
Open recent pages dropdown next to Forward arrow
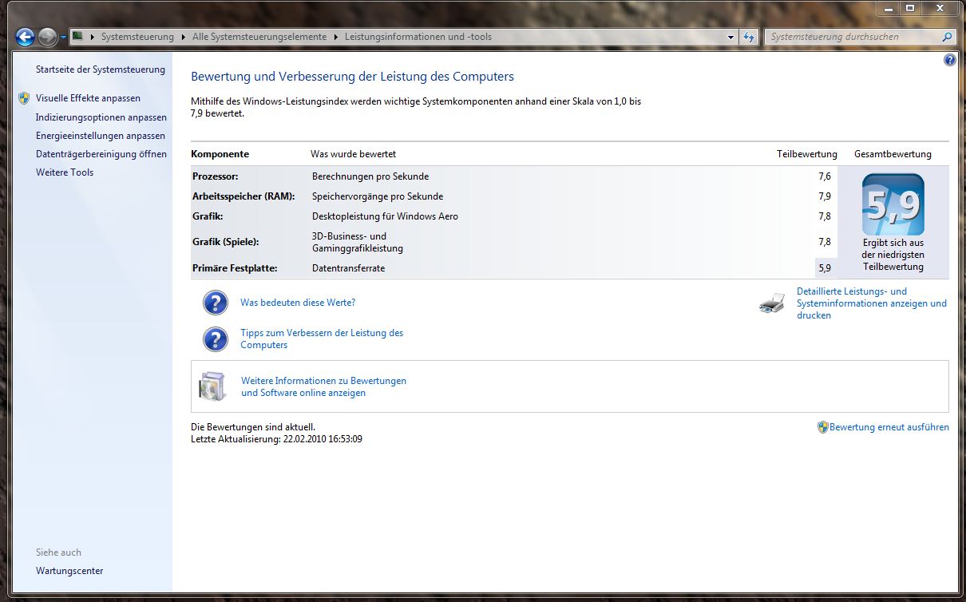coord(63,38)
